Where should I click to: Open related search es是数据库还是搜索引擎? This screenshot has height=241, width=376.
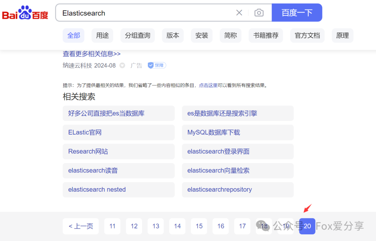click(238, 113)
